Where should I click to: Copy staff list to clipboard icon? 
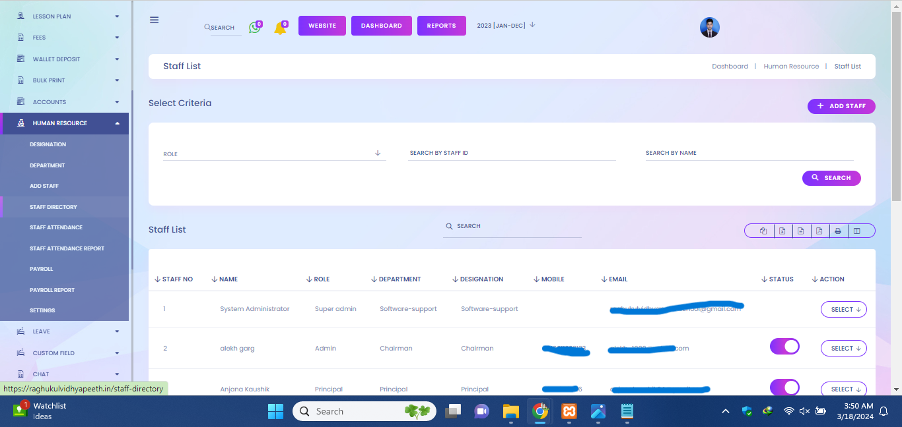point(763,231)
